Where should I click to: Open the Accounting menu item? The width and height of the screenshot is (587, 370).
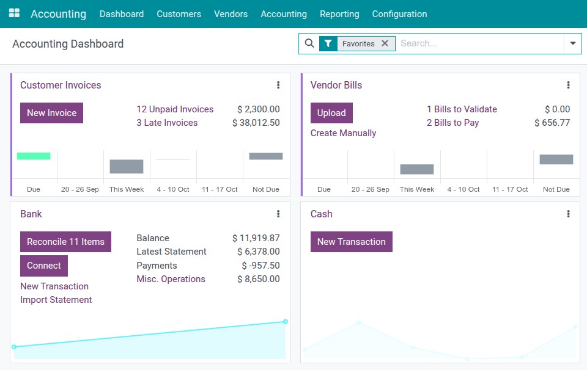coord(284,14)
